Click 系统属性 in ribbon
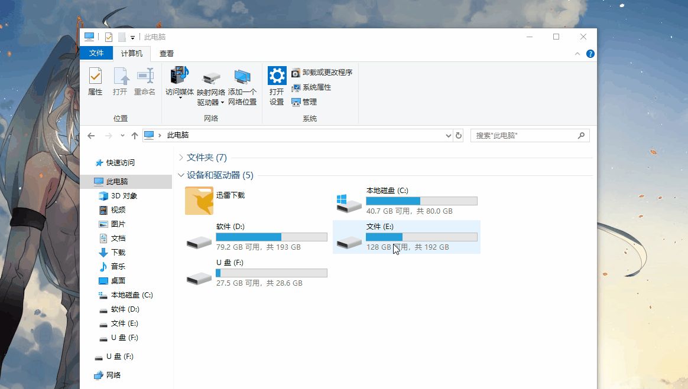Image resolution: width=688 pixels, height=389 pixels. pos(311,87)
